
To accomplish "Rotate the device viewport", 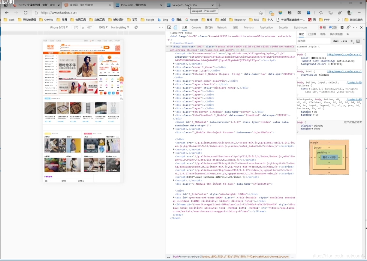I will pos(136,27).
